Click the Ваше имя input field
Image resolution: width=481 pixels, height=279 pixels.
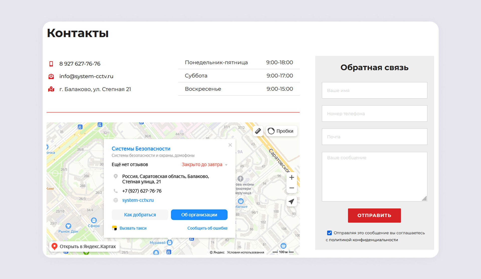click(x=374, y=90)
